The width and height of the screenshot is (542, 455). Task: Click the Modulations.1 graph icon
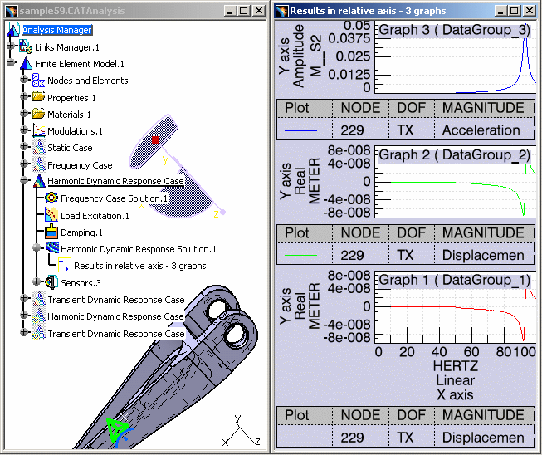[x=39, y=130]
